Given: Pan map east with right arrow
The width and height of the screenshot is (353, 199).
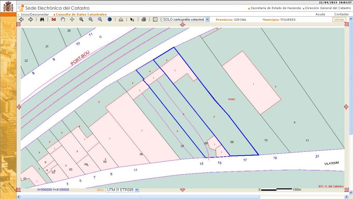Looking at the screenshot, I should pyautogui.click(x=346, y=107).
